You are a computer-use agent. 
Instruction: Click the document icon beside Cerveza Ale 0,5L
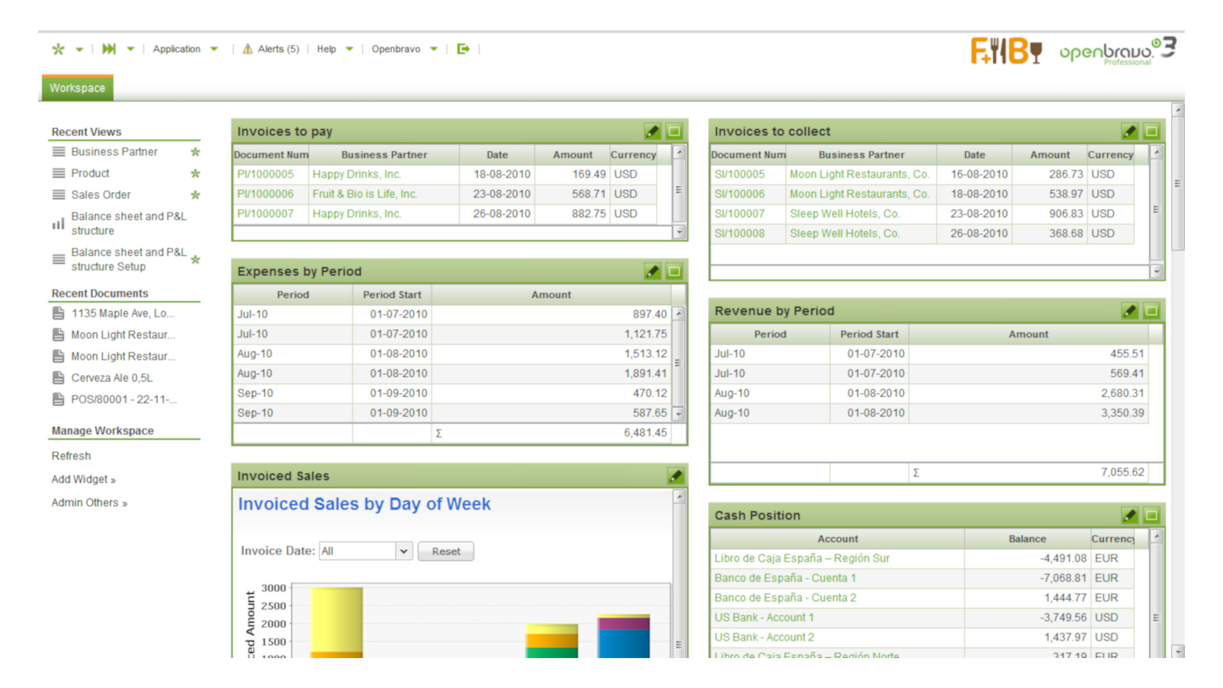point(58,377)
